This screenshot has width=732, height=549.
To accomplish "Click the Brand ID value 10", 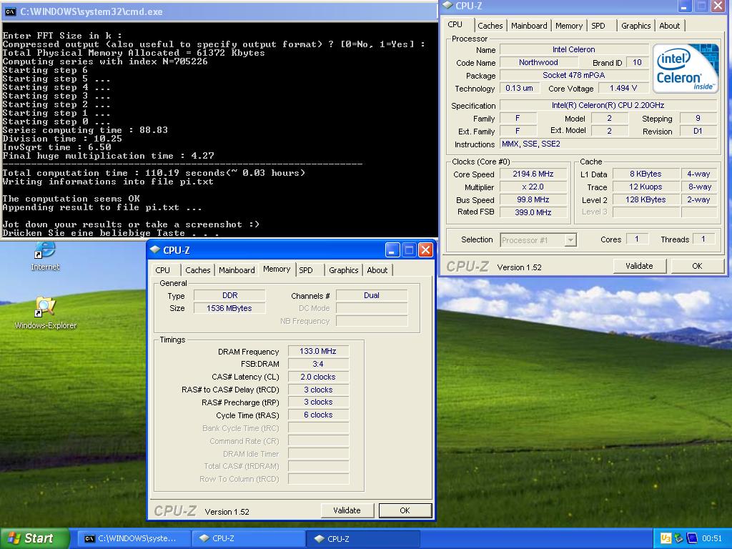I will click(x=637, y=62).
